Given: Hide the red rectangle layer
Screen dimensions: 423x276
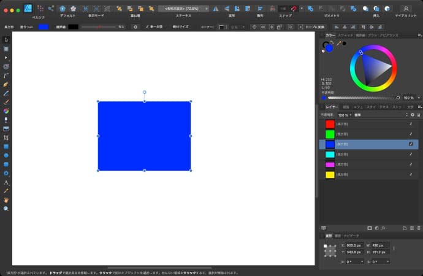Looking at the screenshot, I should 411,124.
